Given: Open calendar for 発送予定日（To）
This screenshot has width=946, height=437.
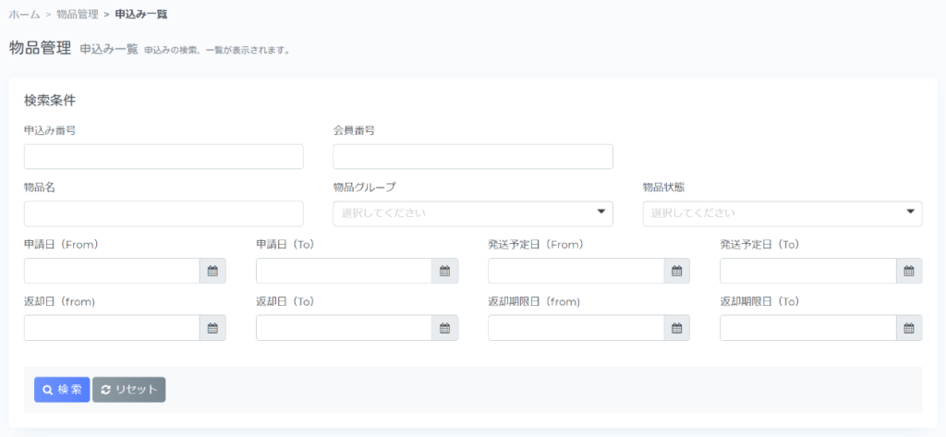Looking at the screenshot, I should (x=909, y=271).
